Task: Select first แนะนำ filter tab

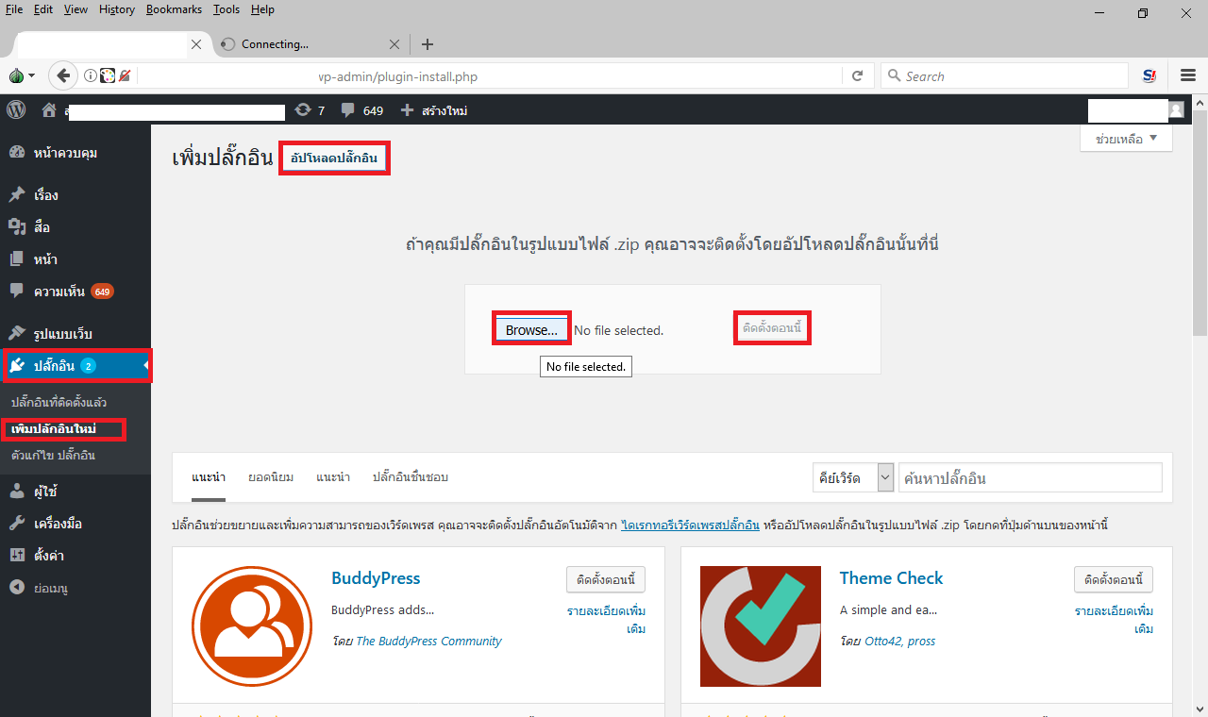Action: pyautogui.click(x=209, y=477)
